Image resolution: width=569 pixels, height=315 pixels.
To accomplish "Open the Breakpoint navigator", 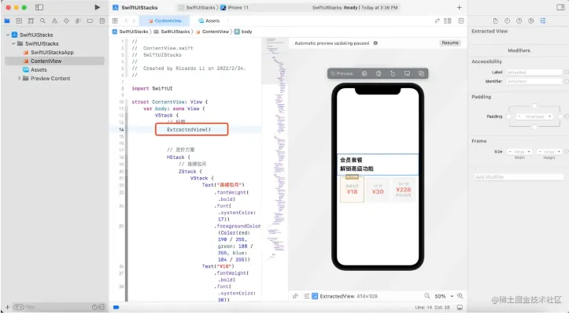I will point(90,21).
